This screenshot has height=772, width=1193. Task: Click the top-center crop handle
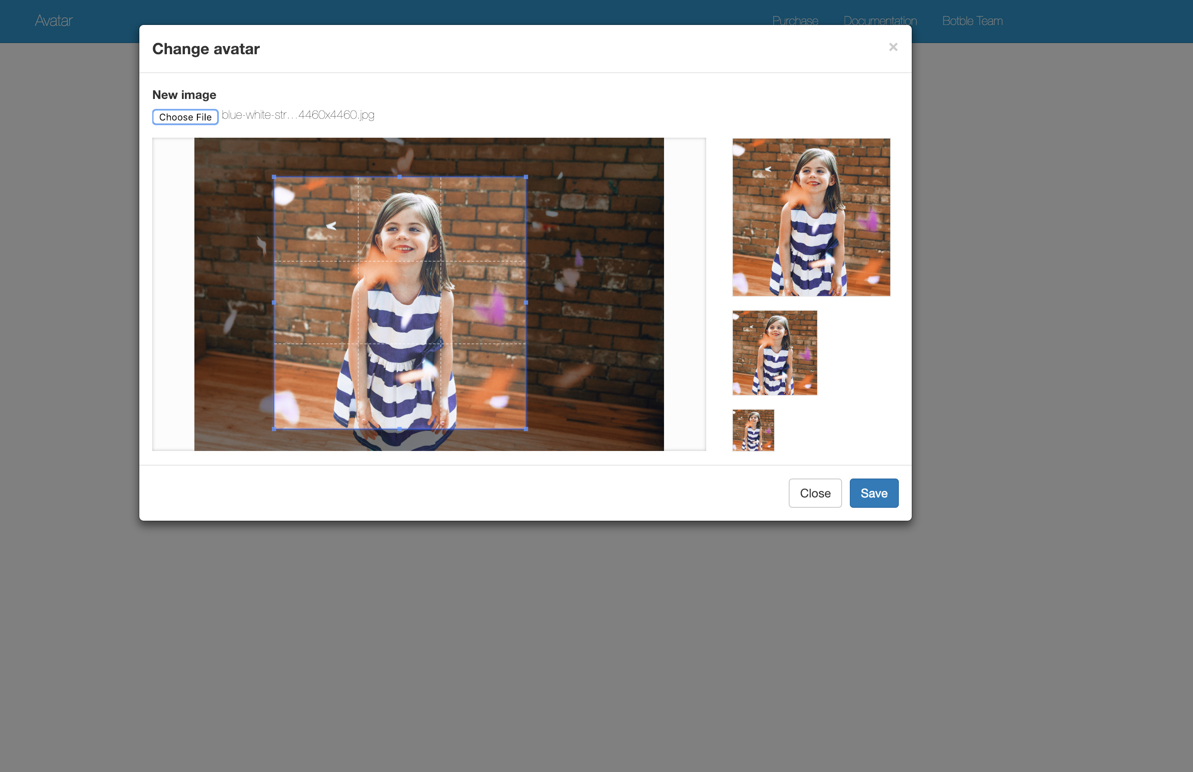(x=400, y=177)
